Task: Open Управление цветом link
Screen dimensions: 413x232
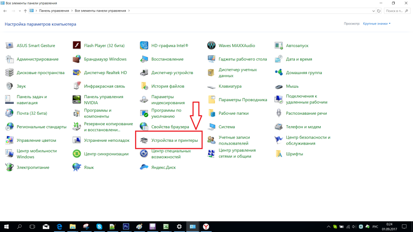Action: 36,140
